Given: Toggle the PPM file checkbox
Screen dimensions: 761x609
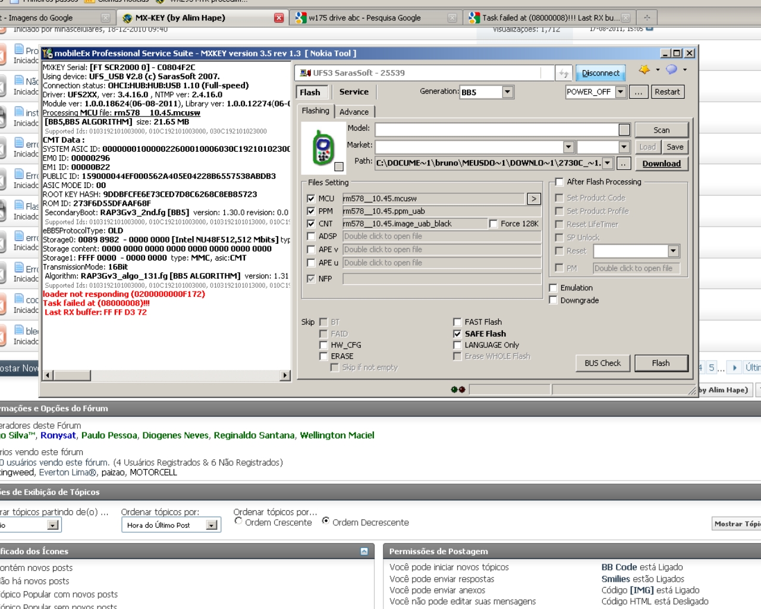Looking at the screenshot, I should 311,211.
